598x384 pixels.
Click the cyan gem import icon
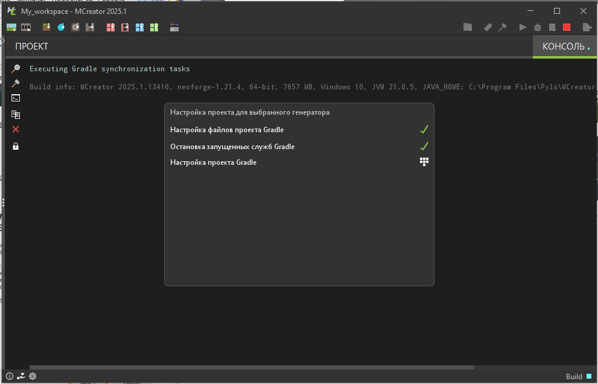(61, 27)
